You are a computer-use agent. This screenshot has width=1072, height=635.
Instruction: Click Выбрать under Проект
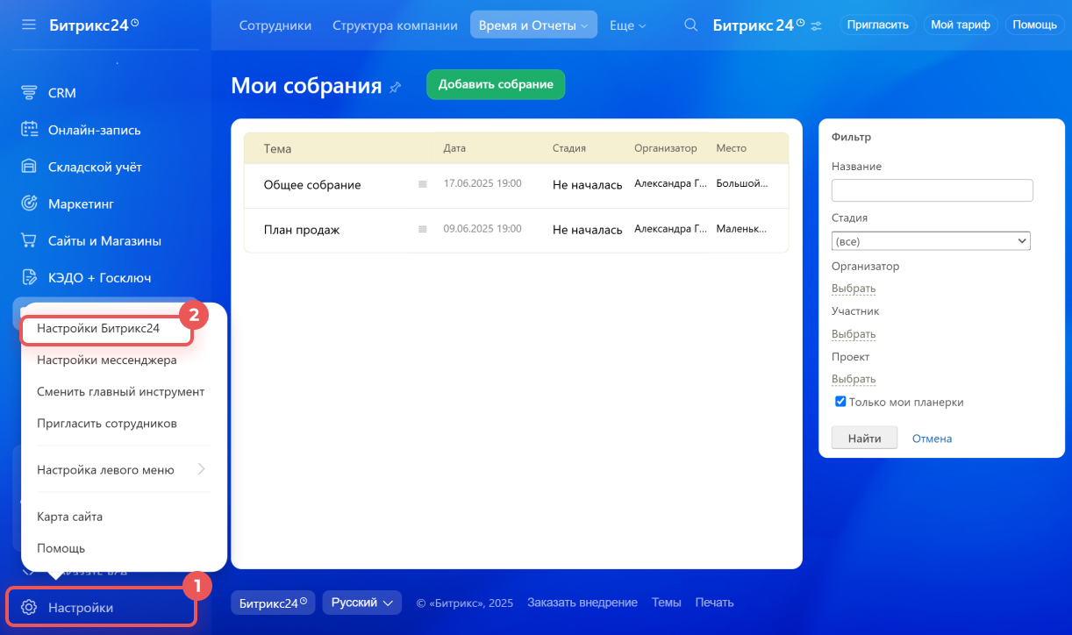[854, 380]
